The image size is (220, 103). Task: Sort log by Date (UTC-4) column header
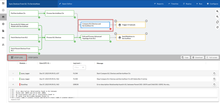pos(44,63)
